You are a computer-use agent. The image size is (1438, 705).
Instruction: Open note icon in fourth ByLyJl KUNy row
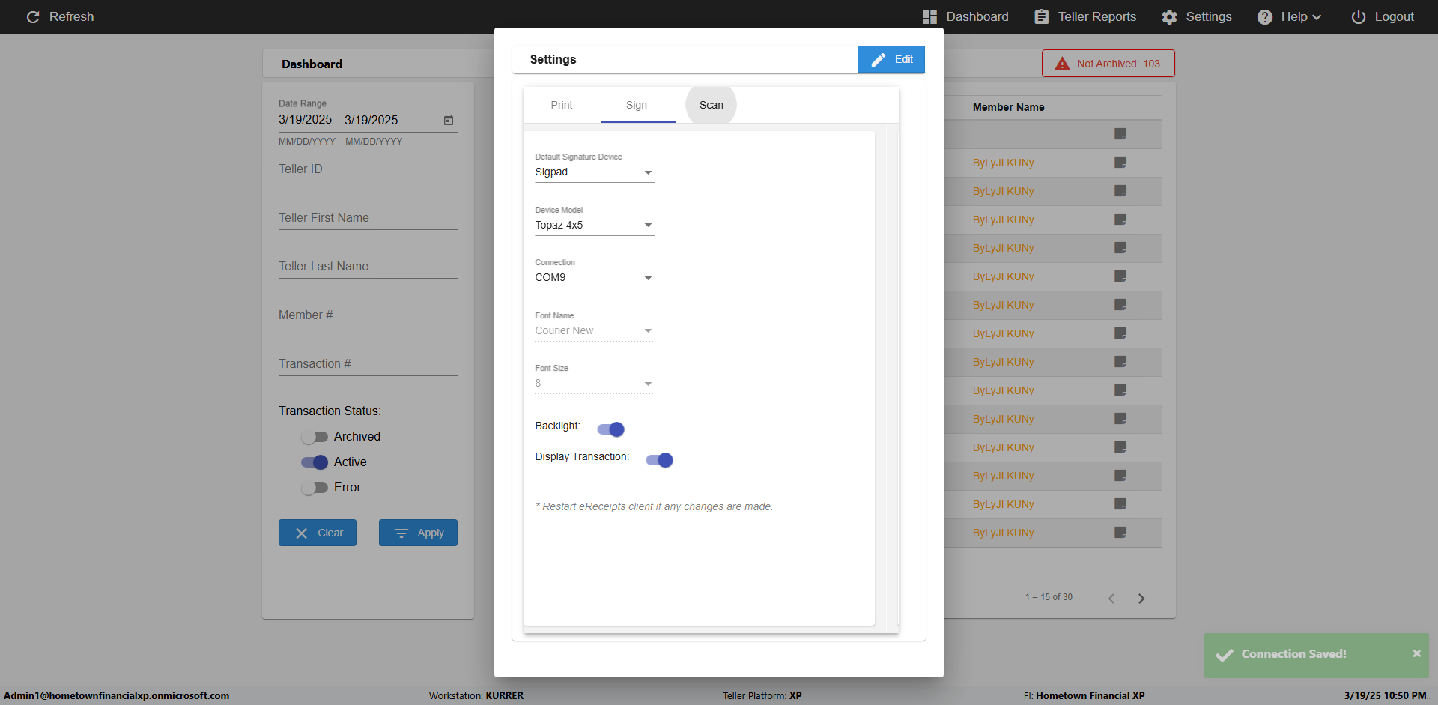coord(1120,248)
